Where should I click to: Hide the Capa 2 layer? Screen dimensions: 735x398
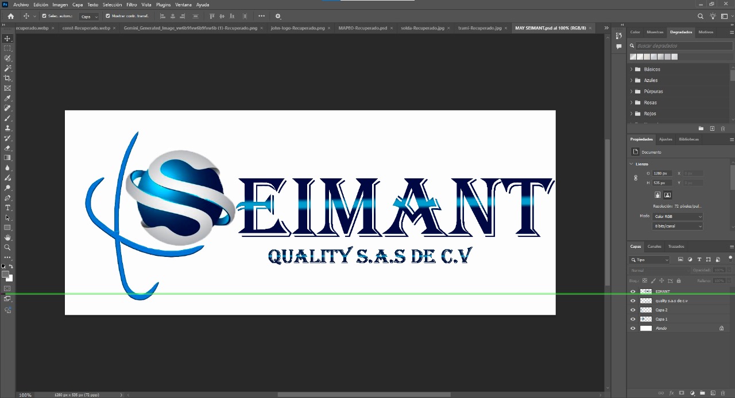click(633, 310)
